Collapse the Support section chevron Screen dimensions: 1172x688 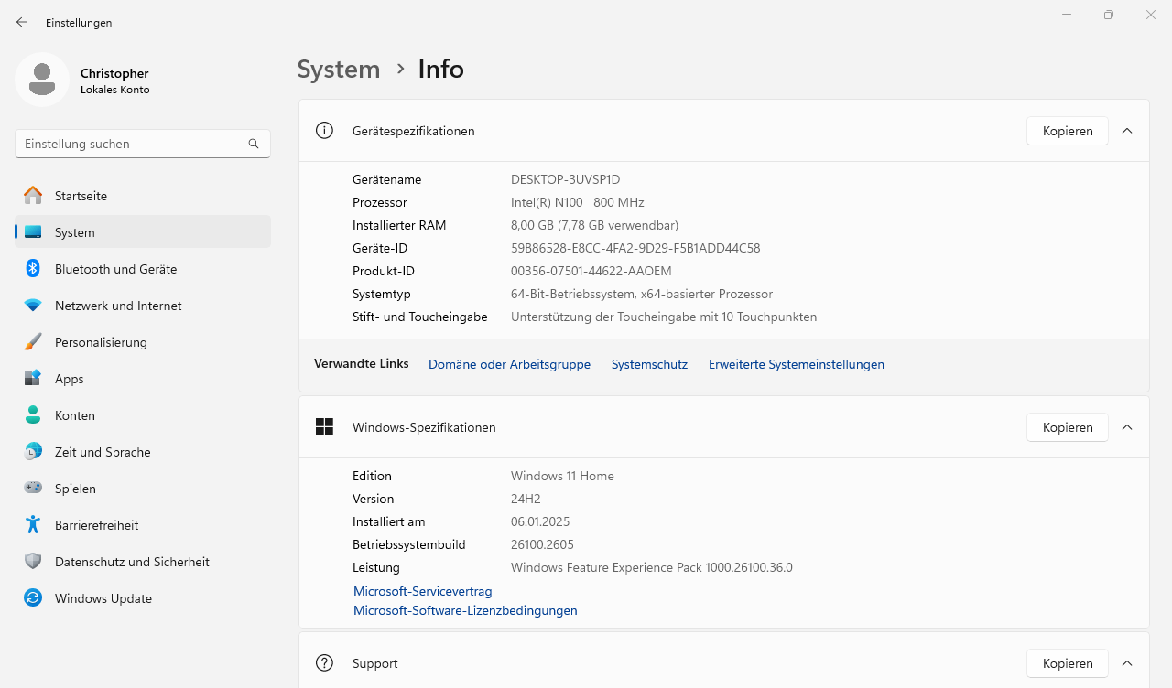click(x=1127, y=663)
